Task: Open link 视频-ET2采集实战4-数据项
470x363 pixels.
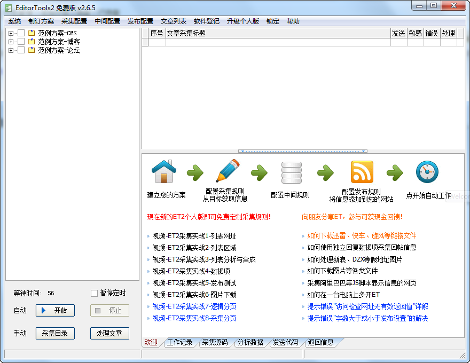Action: coord(191,271)
